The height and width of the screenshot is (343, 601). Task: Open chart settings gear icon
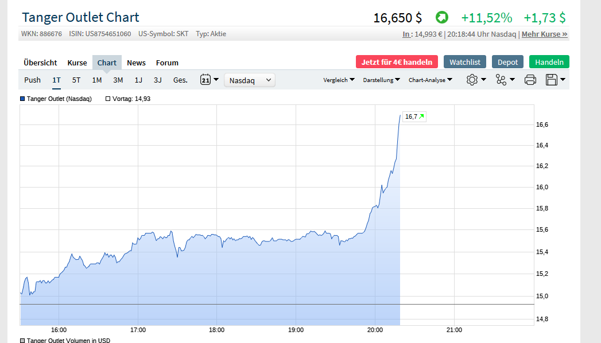click(472, 80)
